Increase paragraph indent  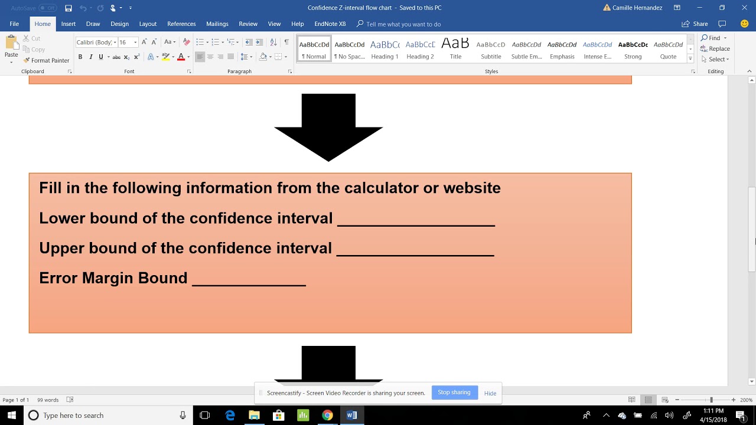259,42
